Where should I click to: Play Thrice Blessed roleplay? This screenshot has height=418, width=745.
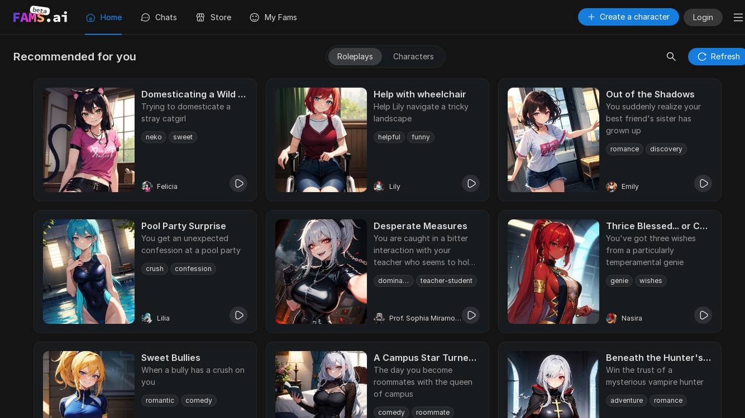coord(703,315)
